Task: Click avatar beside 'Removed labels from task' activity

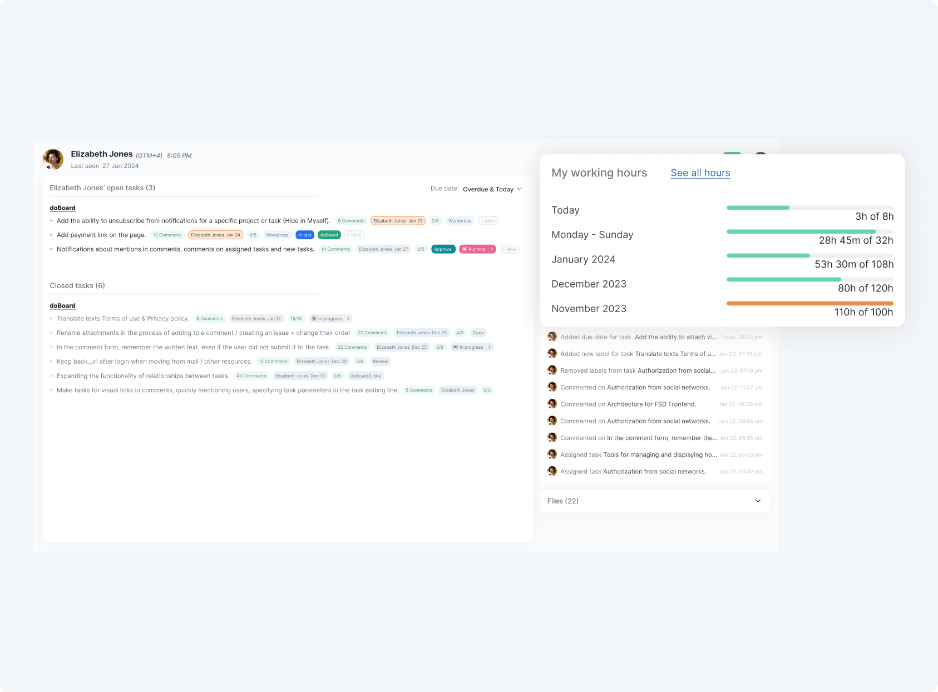Action: click(552, 370)
